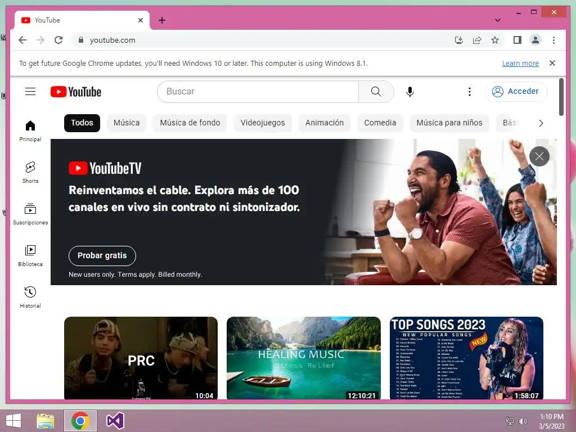
Task: Select the Animación chip
Action: click(325, 123)
